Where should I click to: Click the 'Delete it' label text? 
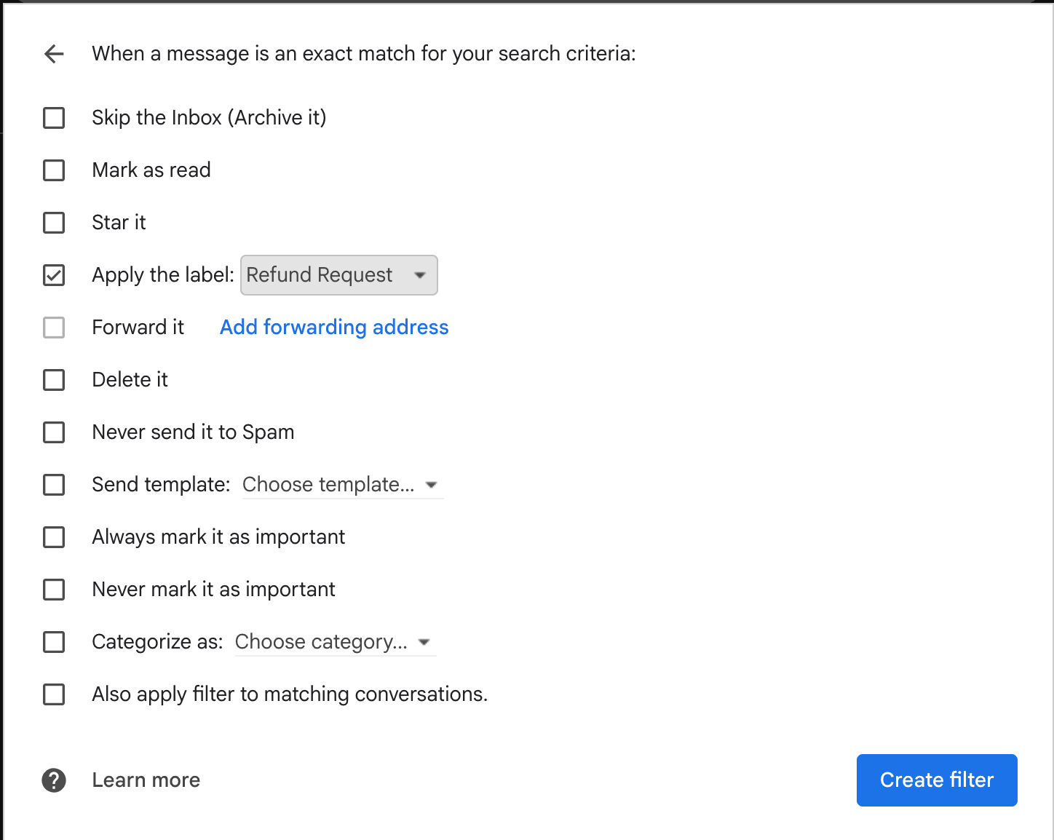130,380
